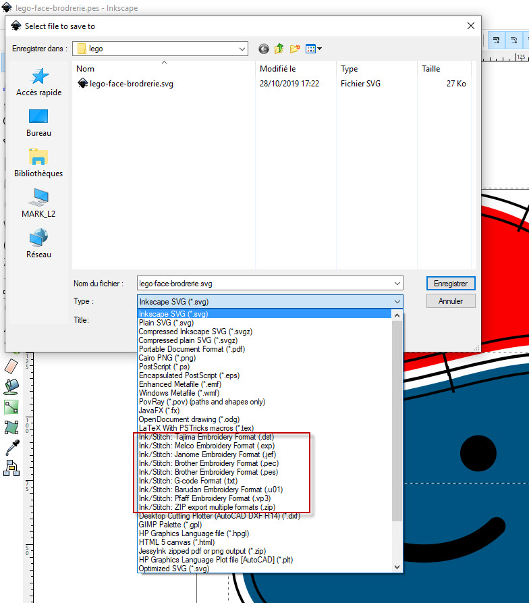
Task: Open the view menu icon
Action: click(x=314, y=49)
